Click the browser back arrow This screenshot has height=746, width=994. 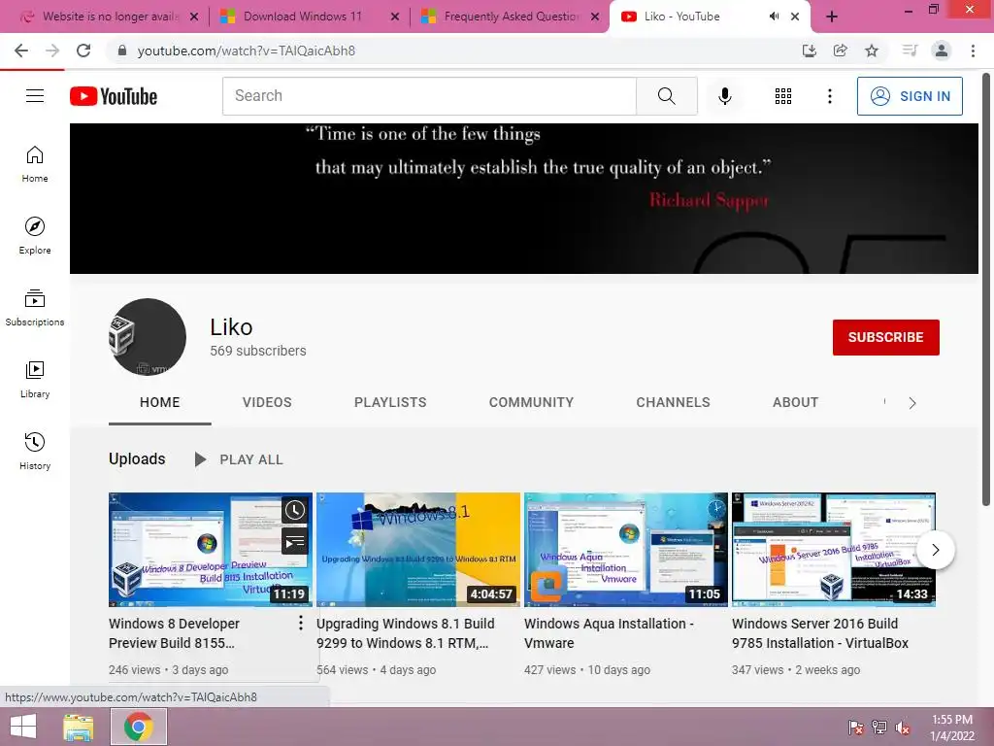(21, 51)
